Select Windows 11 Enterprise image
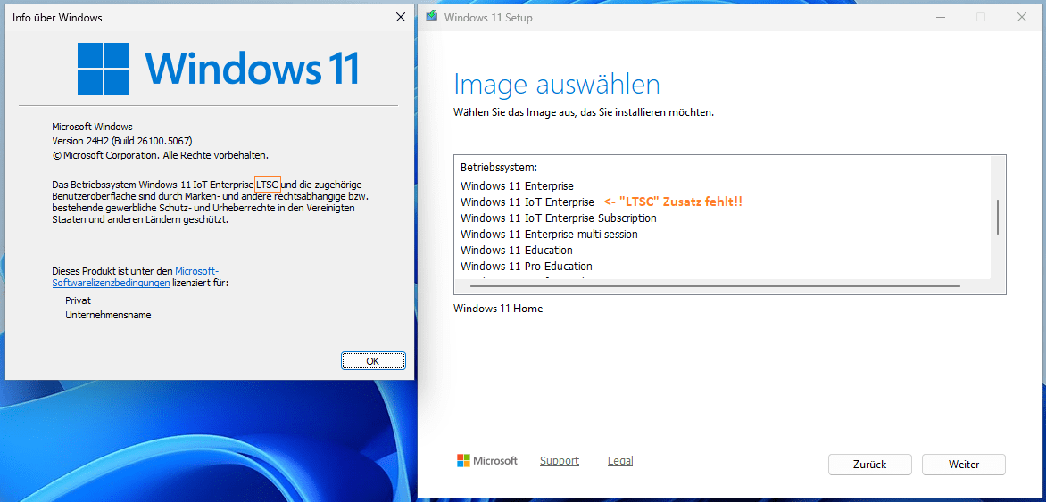 (x=517, y=186)
